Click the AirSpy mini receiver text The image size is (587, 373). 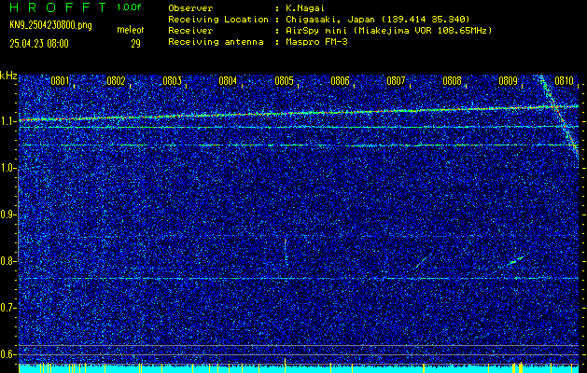pyautogui.click(x=388, y=30)
